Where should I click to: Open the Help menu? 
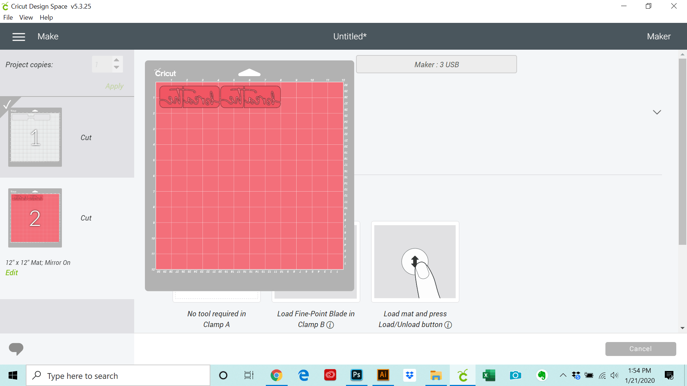point(46,18)
